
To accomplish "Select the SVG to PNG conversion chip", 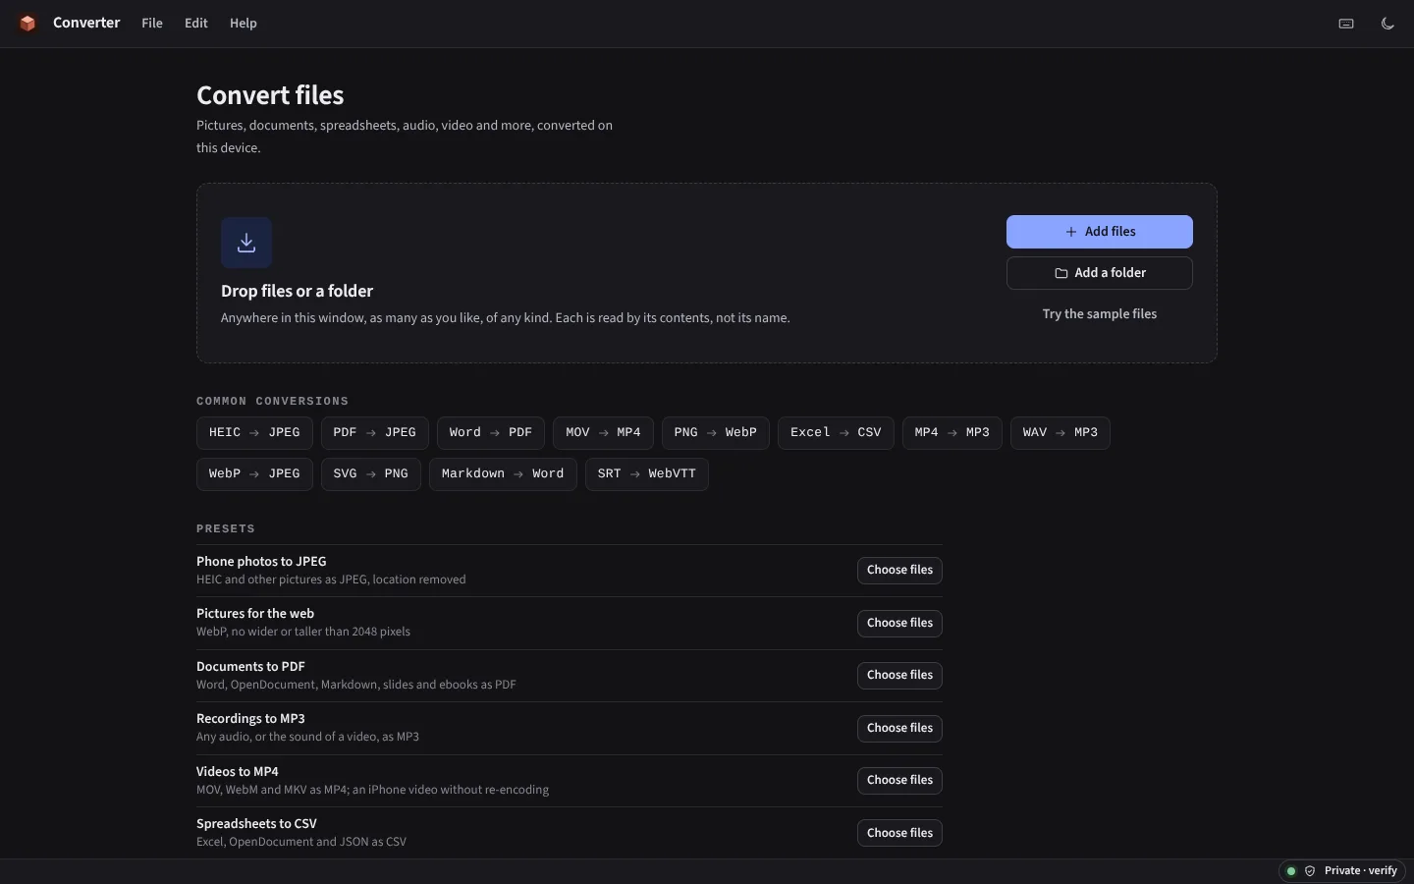I will pyautogui.click(x=371, y=474).
